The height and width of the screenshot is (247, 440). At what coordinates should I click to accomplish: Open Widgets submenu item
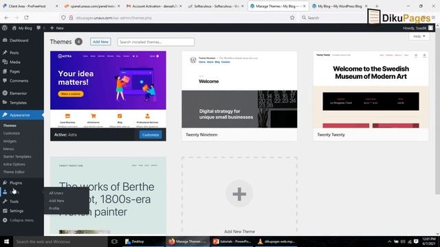click(x=10, y=141)
